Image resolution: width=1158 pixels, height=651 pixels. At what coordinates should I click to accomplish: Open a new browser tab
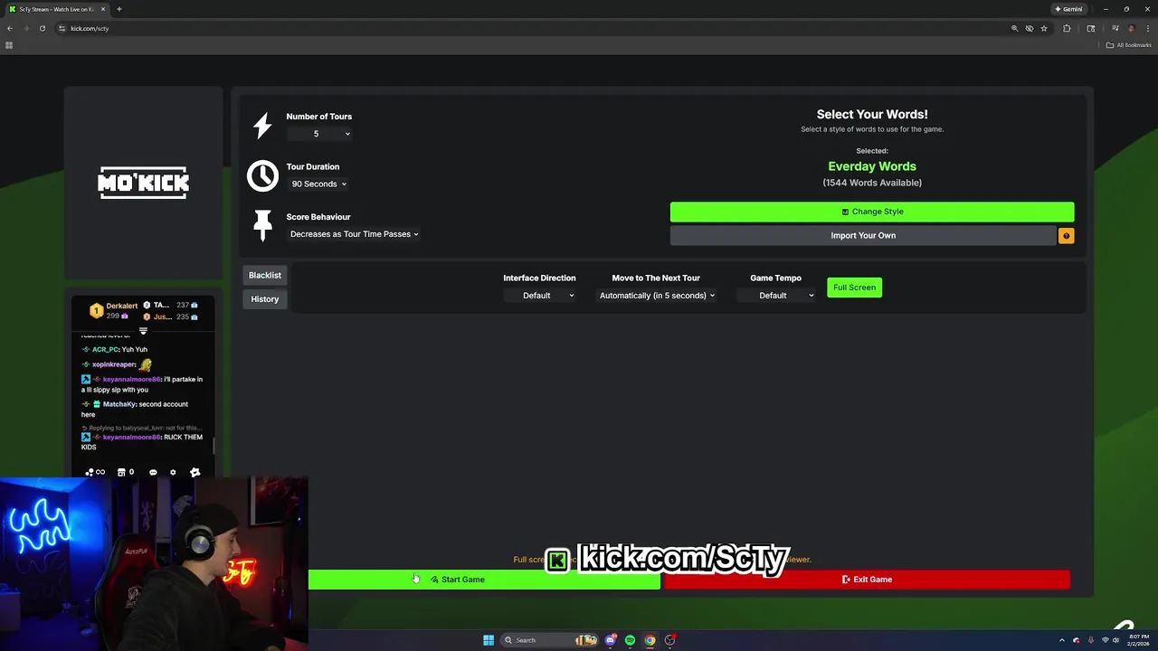(119, 9)
